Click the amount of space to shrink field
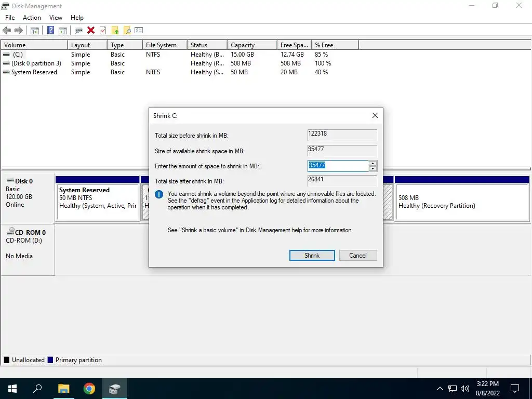 click(338, 166)
